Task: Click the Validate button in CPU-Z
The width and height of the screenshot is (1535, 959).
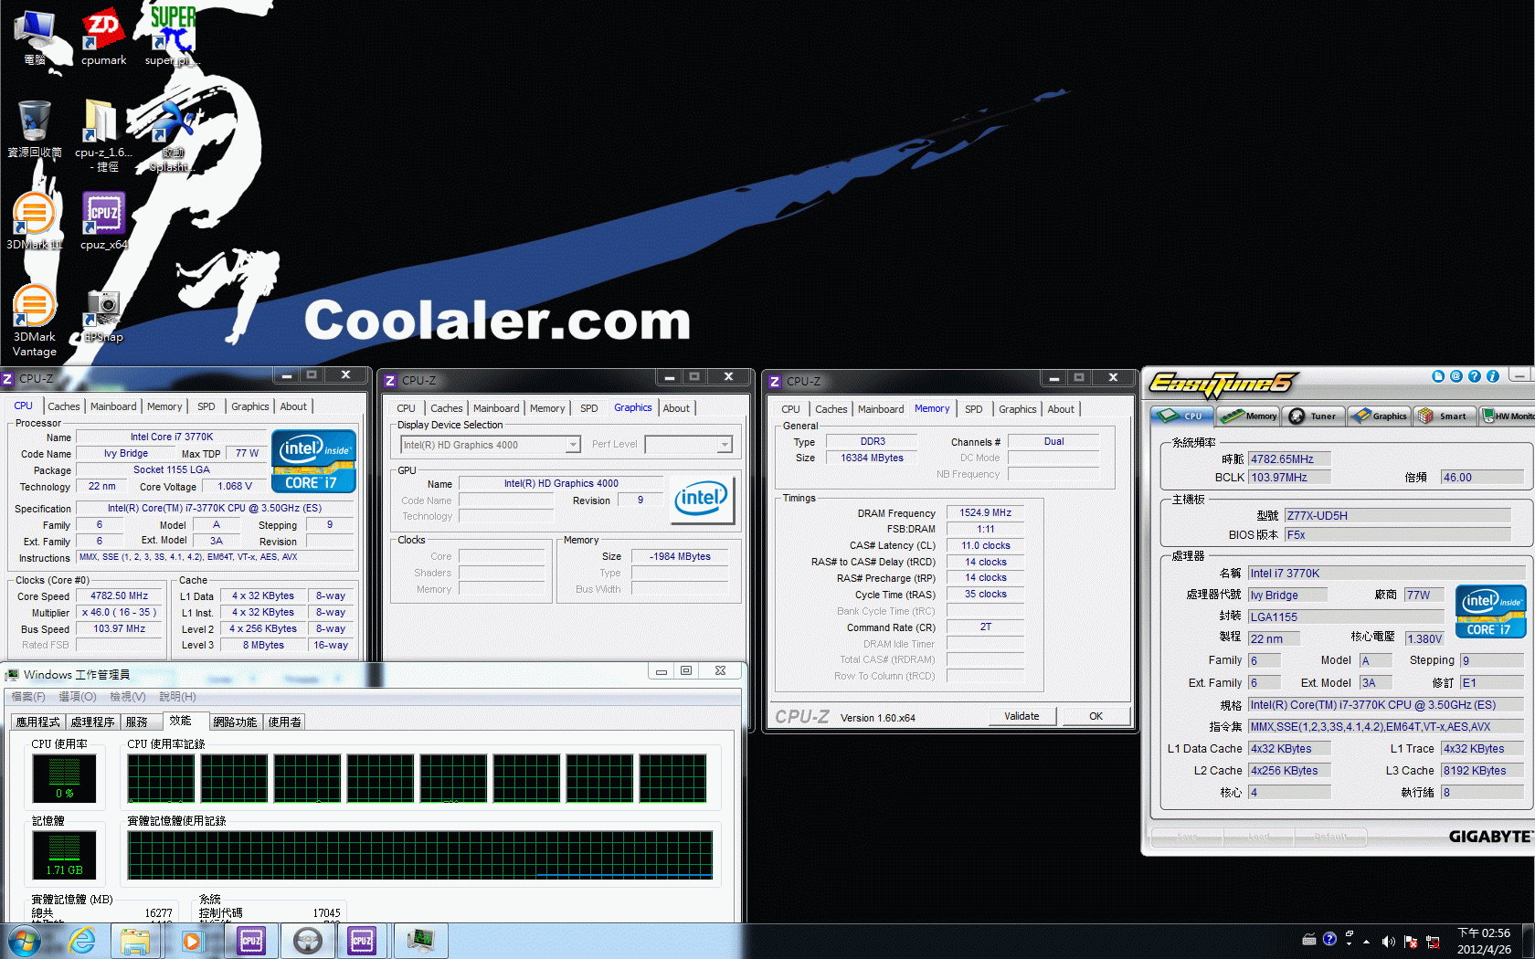Action: click(1022, 716)
